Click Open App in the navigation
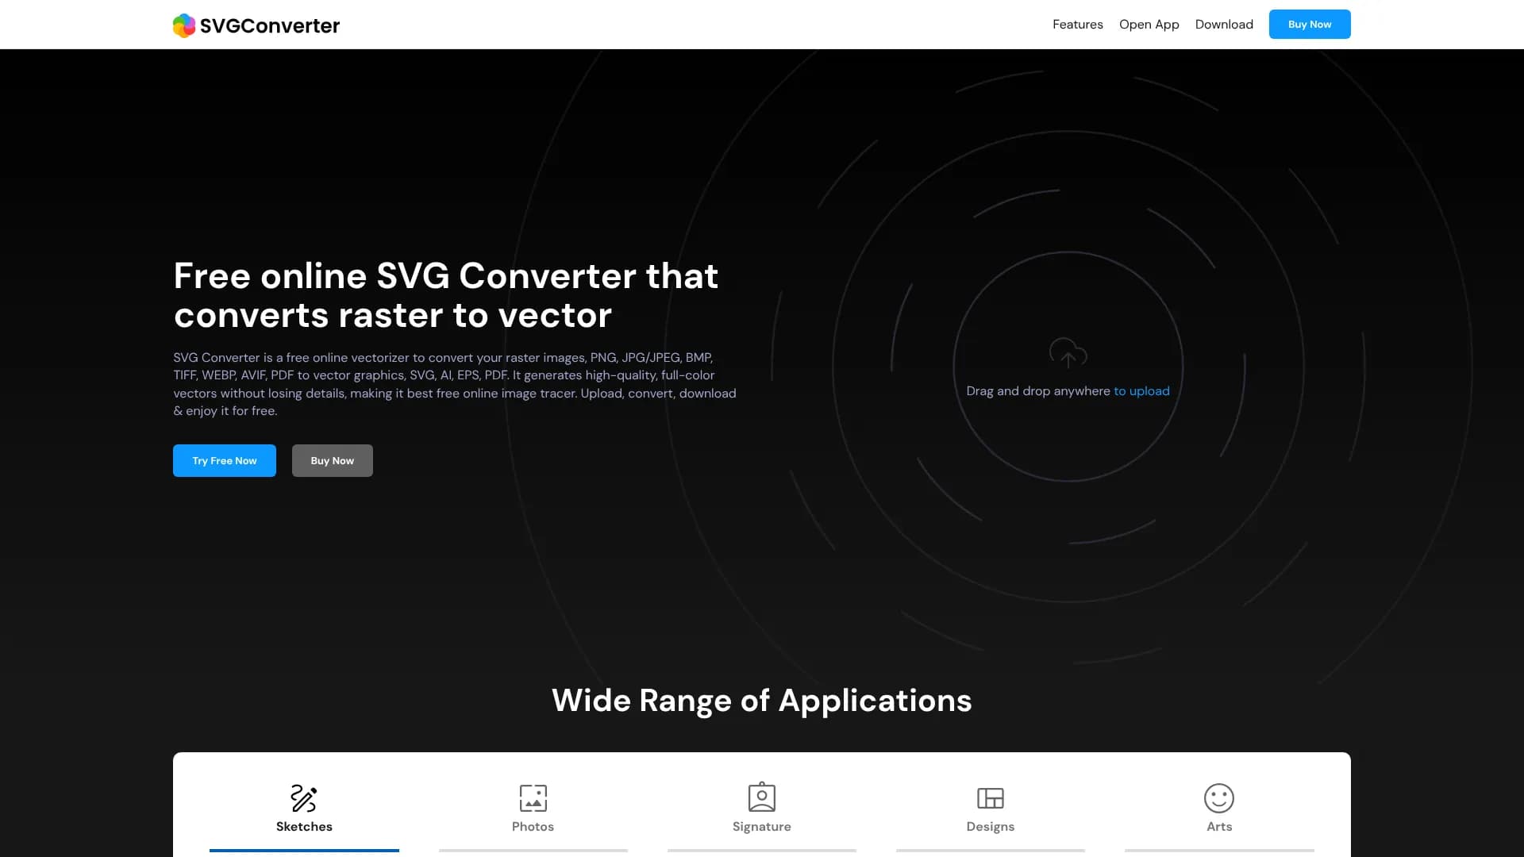The height and width of the screenshot is (857, 1524). pyautogui.click(x=1149, y=24)
